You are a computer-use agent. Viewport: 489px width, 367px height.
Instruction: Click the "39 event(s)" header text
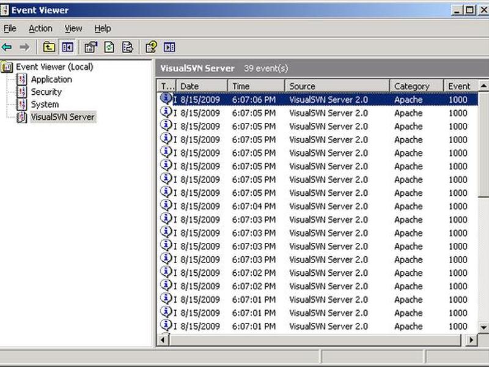(x=266, y=69)
